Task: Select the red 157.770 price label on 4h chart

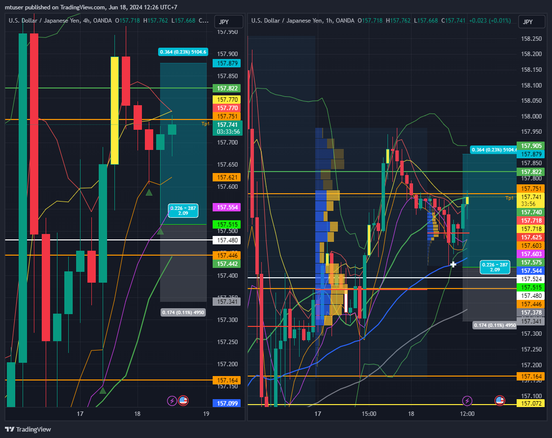Action: tap(227, 108)
